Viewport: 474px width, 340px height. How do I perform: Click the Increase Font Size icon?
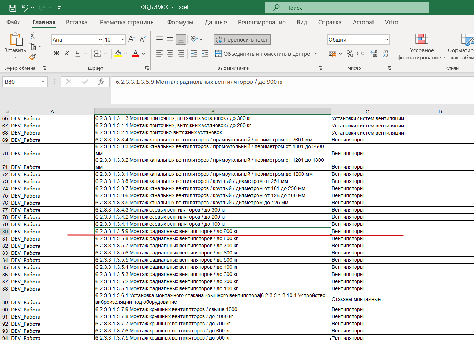pyautogui.click(x=132, y=39)
